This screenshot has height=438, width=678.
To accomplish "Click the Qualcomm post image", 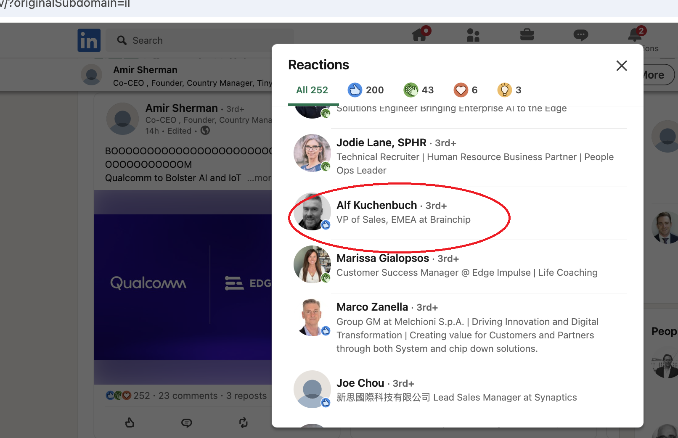I will (183, 287).
